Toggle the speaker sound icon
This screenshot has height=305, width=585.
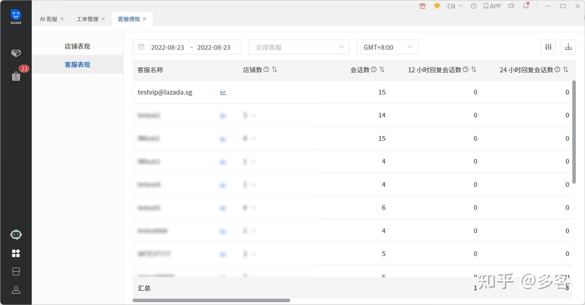pos(511,6)
